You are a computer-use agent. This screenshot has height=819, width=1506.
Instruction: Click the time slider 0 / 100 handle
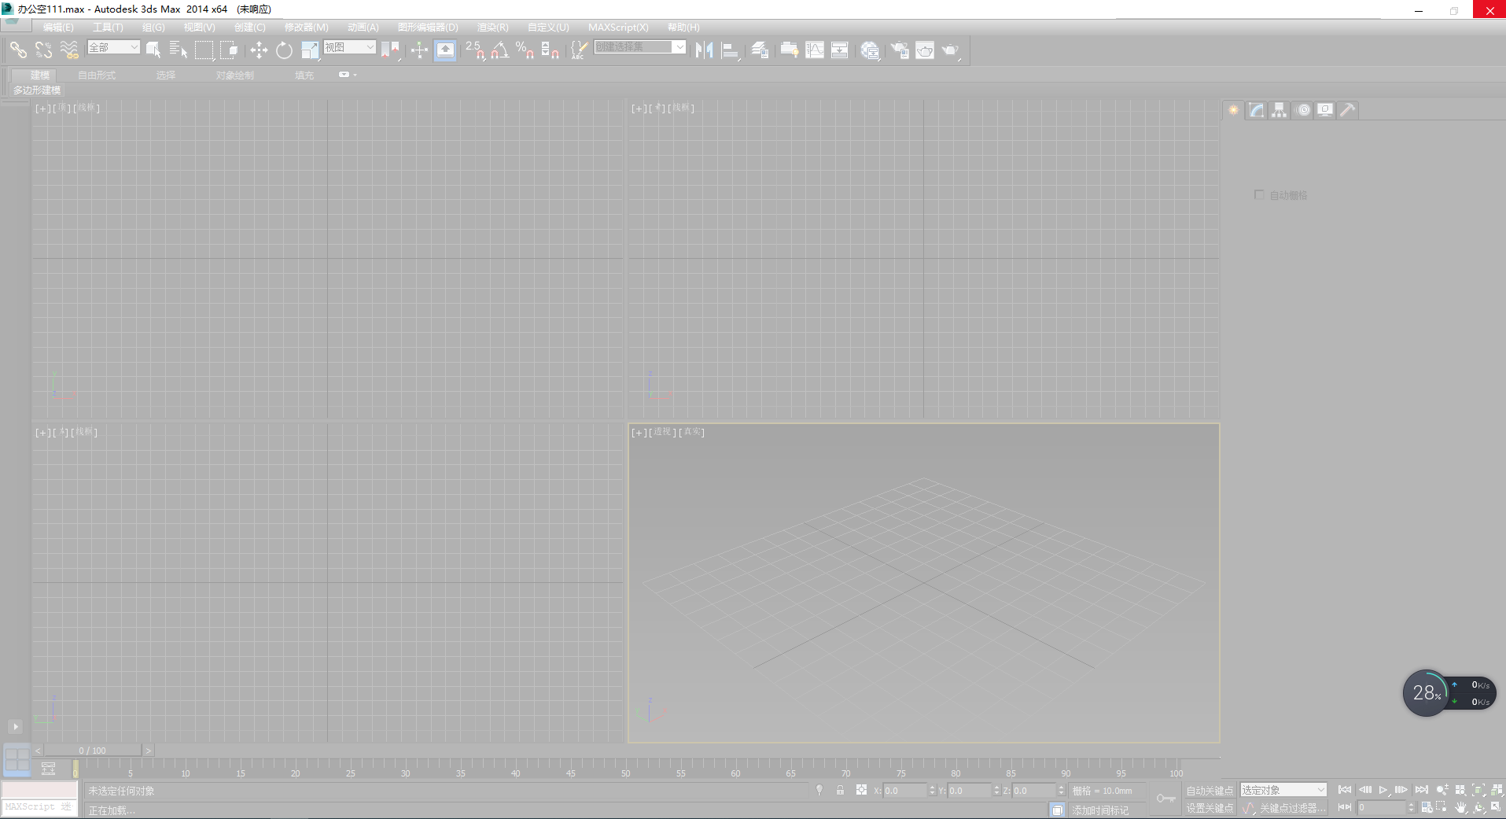(x=92, y=751)
